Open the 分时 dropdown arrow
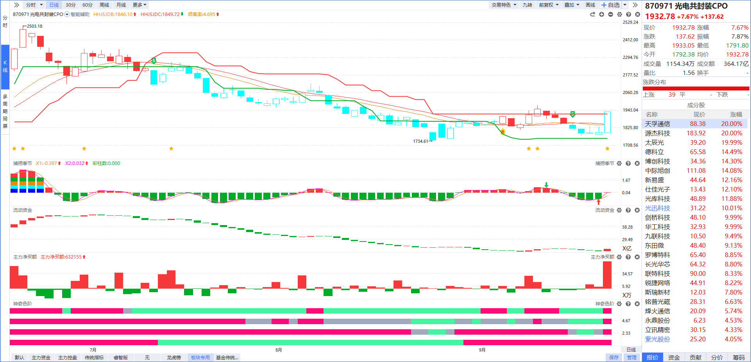The image size is (751, 362). 41,5
